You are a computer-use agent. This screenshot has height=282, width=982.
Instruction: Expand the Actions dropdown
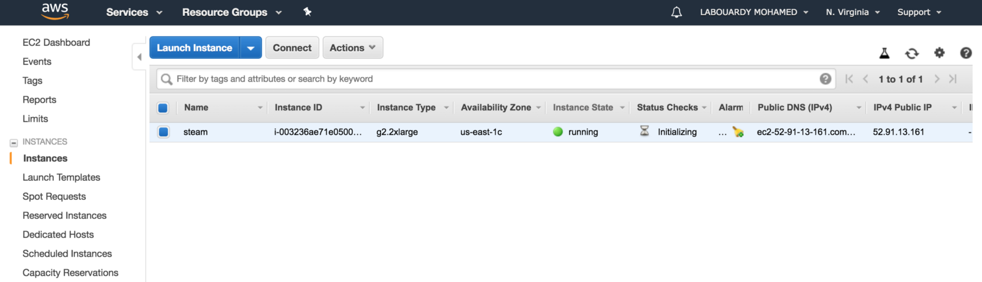click(x=353, y=48)
